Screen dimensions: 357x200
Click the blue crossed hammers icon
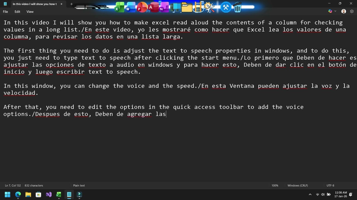pos(226,7)
